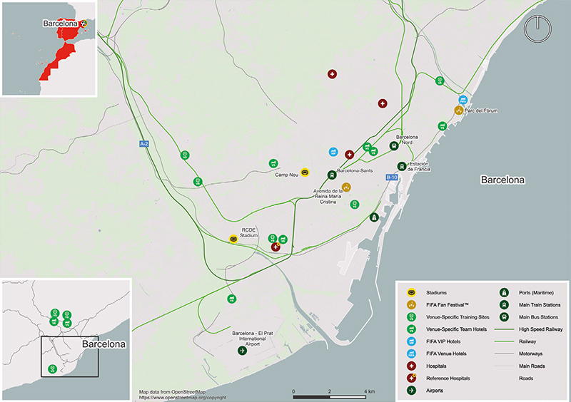Click 'Map data from OpenStreetMap' credit
The image size is (571, 402).
pos(172,392)
